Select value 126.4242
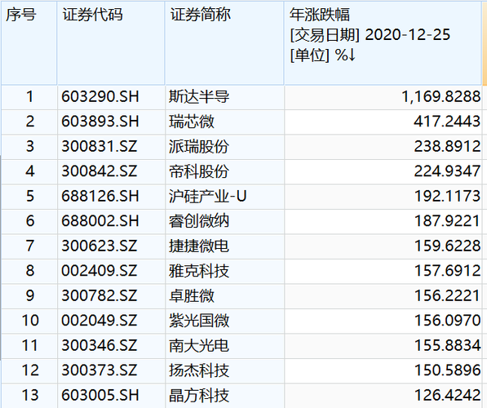This screenshot has width=487, height=408. pos(447,395)
